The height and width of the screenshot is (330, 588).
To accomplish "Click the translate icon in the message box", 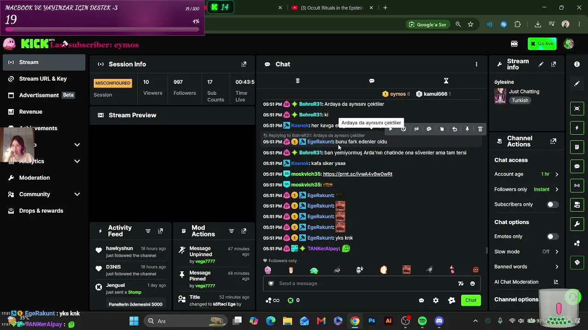I will coord(461,284).
